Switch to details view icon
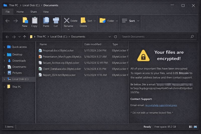The image size is (201, 134). [191, 127]
